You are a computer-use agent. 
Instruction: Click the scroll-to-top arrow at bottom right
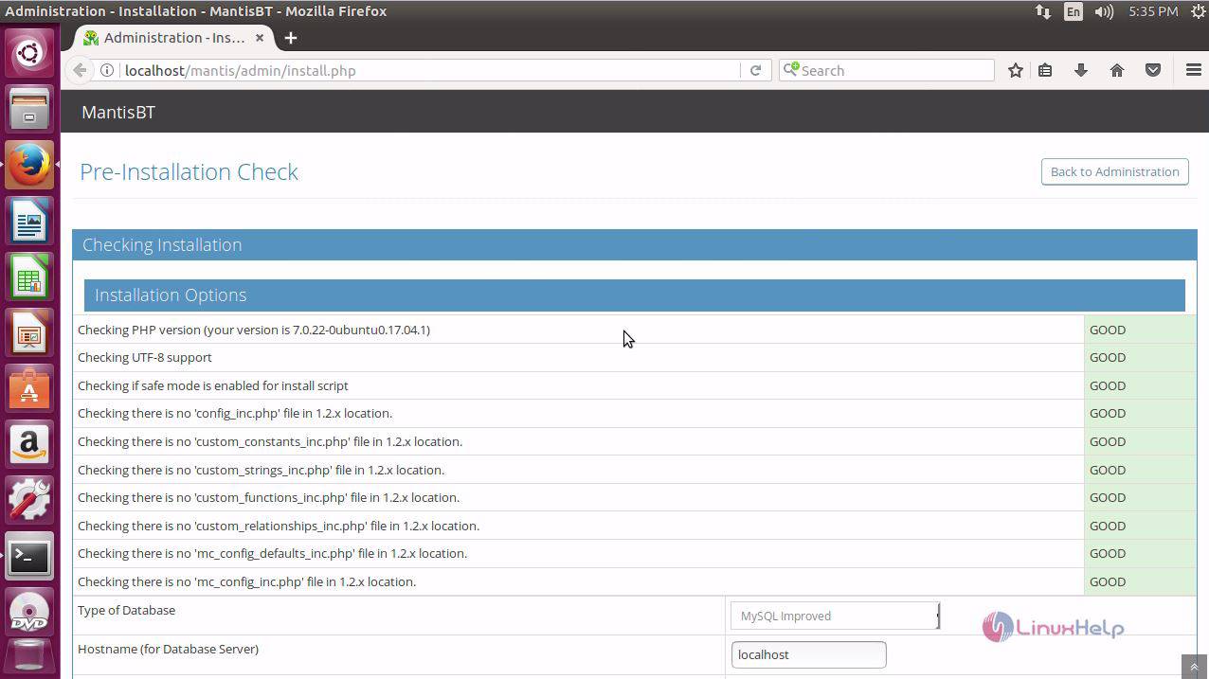(x=1194, y=667)
